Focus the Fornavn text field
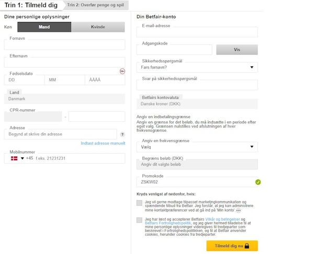Viewport: 331px width, 254px height. pos(64,45)
